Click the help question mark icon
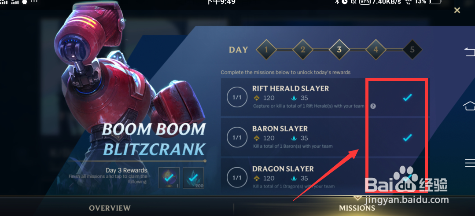Viewport: 475px width, 216px height. click(373, 106)
